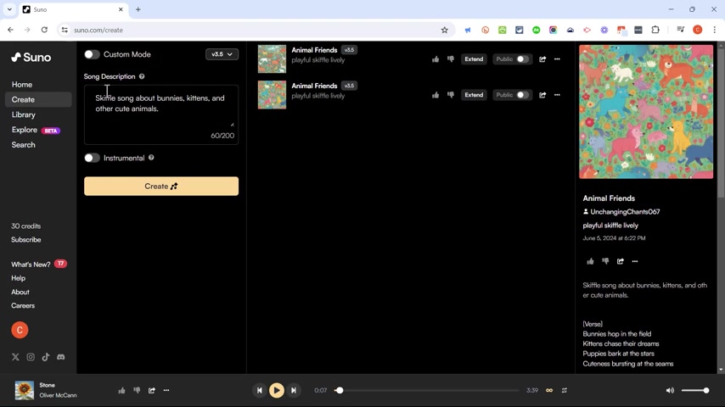Open first Animal Friends song thumbnail
Screen dimensions: 725x407
point(272,59)
